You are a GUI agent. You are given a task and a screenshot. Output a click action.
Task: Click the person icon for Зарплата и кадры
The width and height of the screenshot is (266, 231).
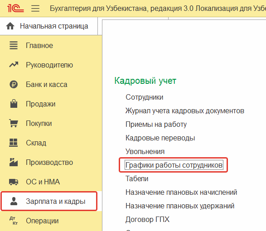click(x=14, y=201)
